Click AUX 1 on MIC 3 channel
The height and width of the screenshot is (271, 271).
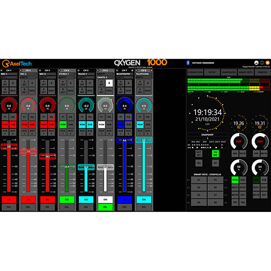44,132
